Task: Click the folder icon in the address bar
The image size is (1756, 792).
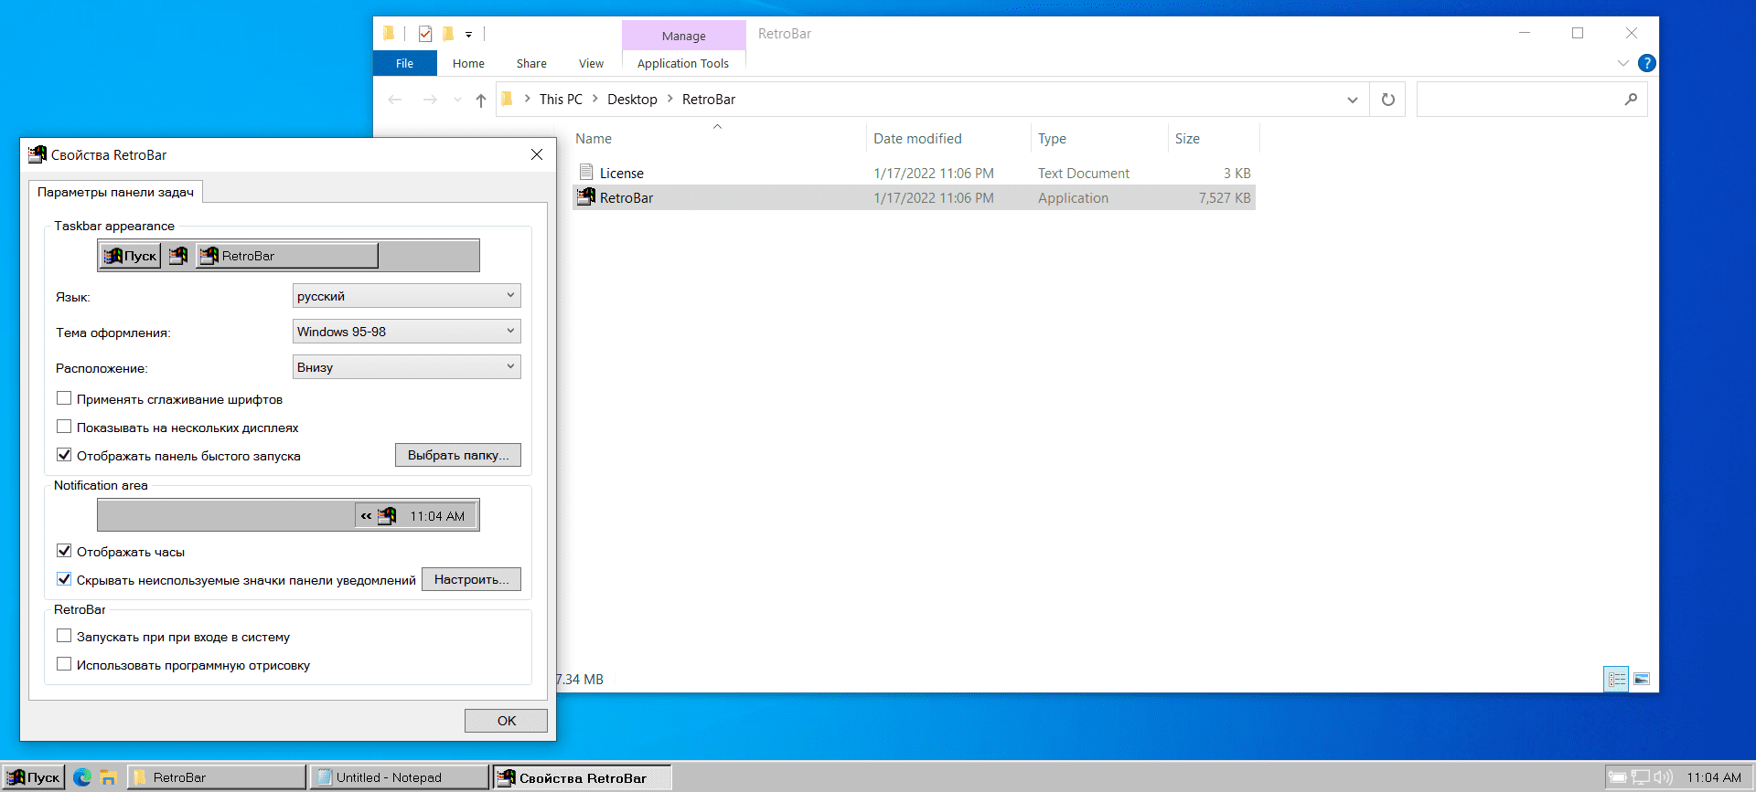Action: pos(507,99)
